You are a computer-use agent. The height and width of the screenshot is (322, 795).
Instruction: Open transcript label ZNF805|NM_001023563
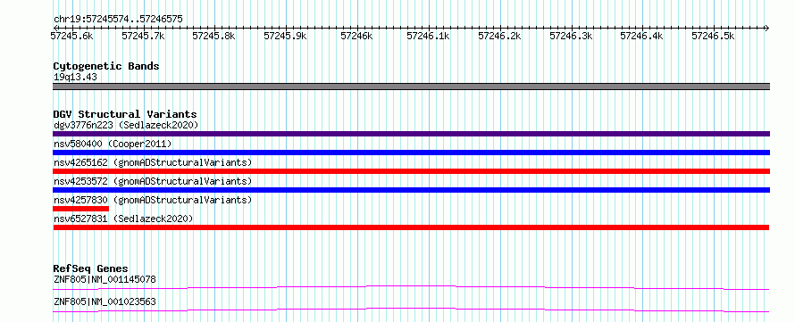(105, 302)
